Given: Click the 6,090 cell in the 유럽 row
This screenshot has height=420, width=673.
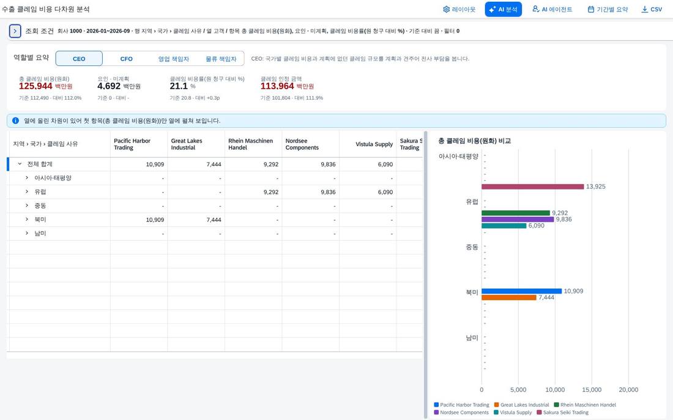Looking at the screenshot, I should tap(368, 192).
